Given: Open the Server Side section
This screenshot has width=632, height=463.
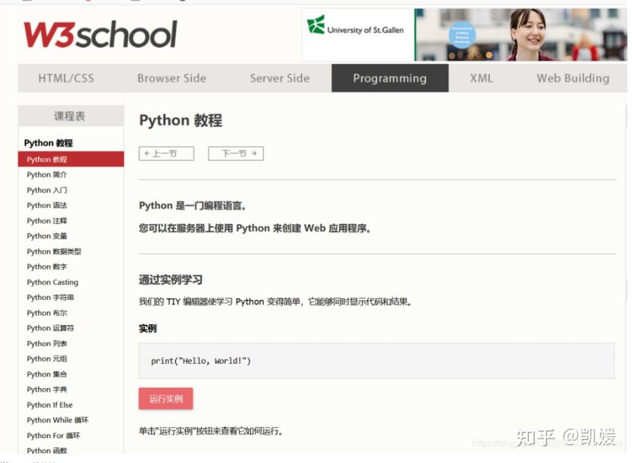Looking at the screenshot, I should (279, 78).
